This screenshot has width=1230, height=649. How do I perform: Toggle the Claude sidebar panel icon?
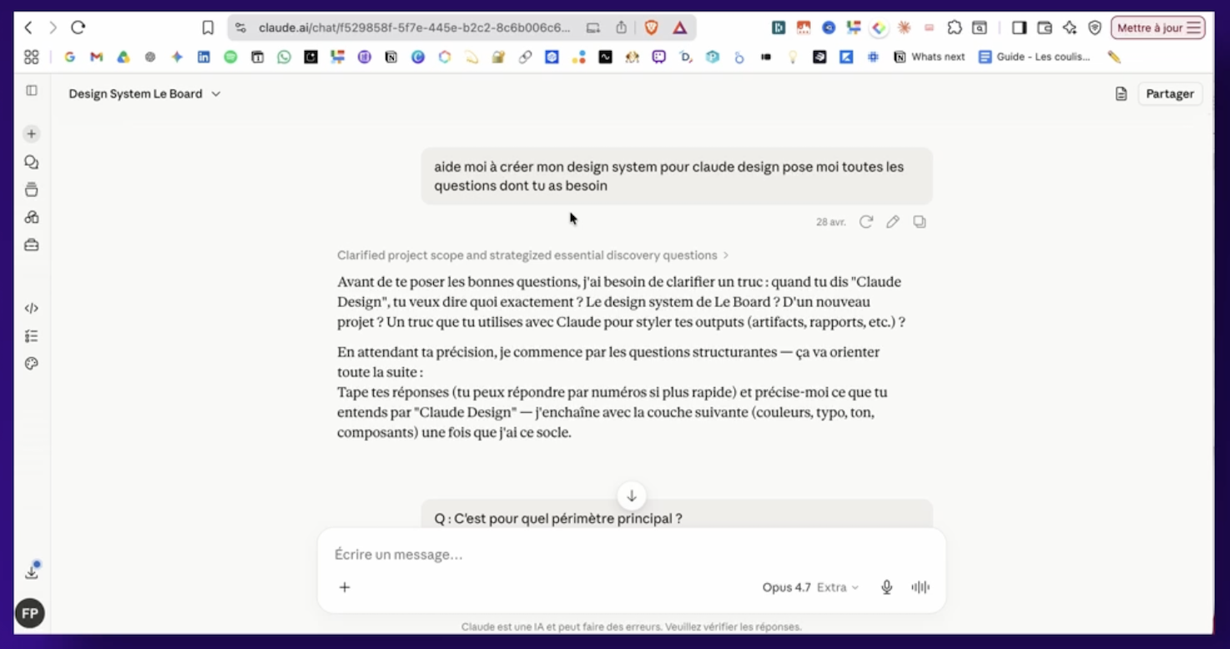[32, 90]
